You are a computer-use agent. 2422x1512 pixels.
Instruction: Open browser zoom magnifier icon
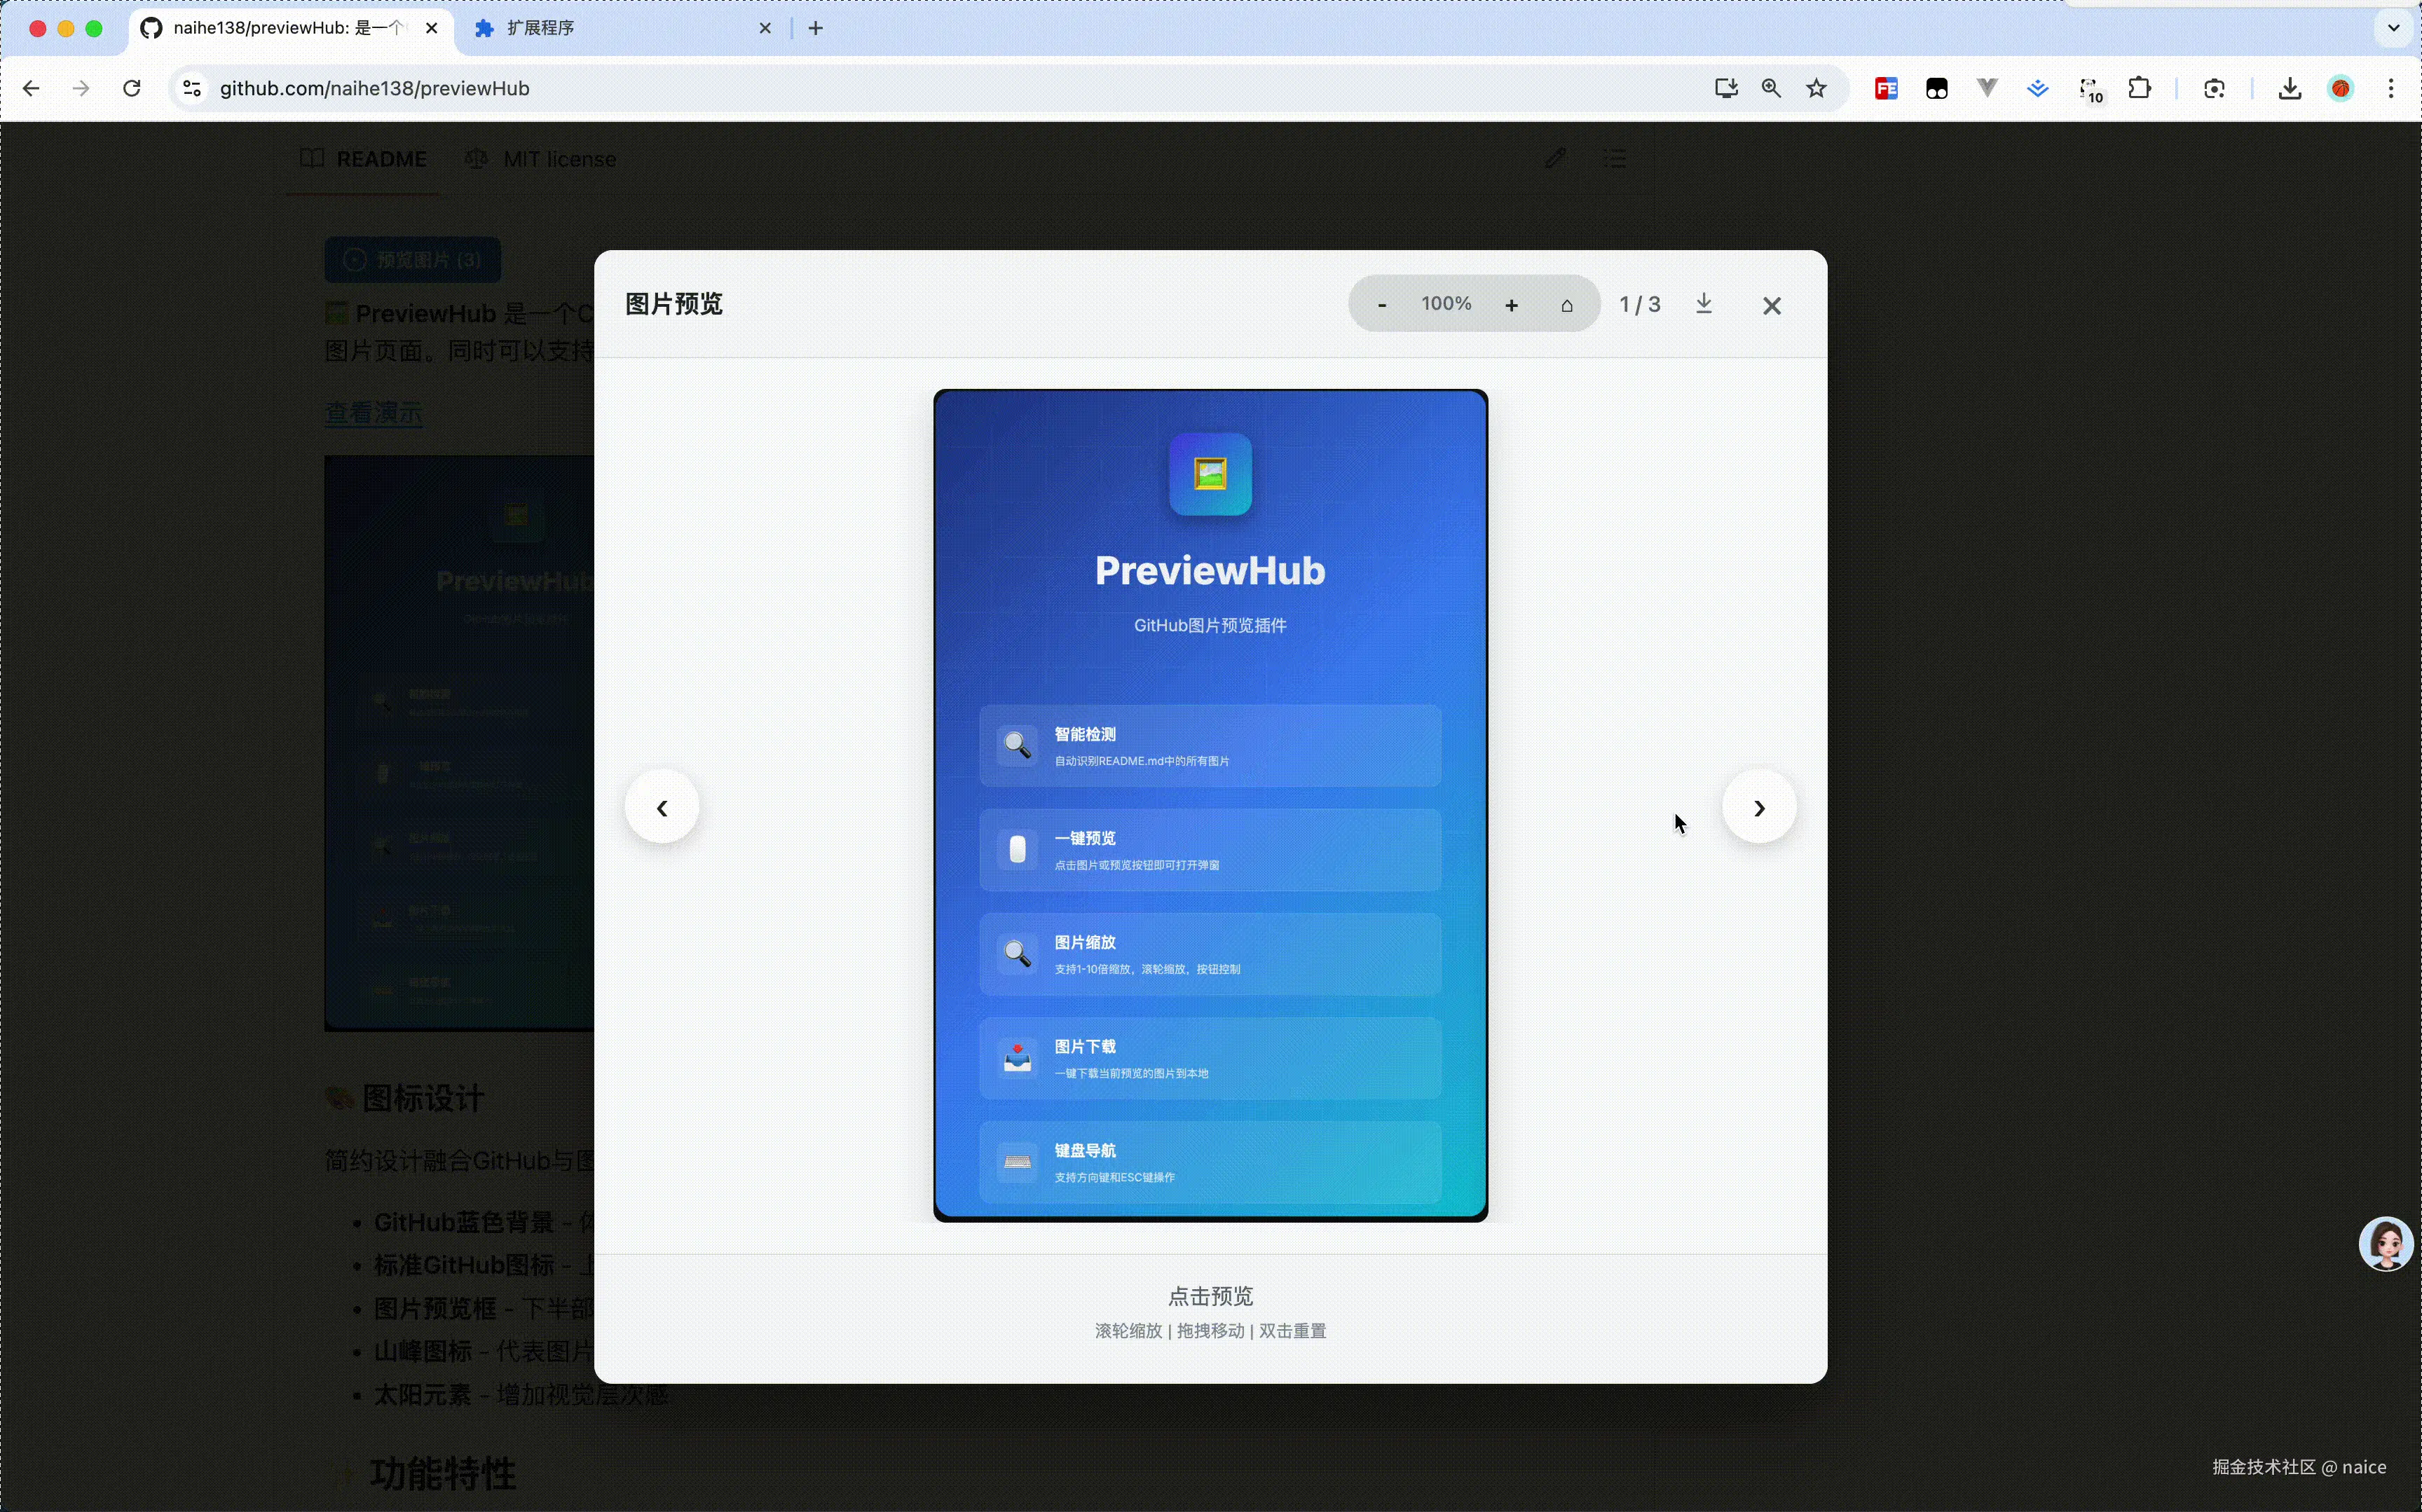pyautogui.click(x=1771, y=89)
